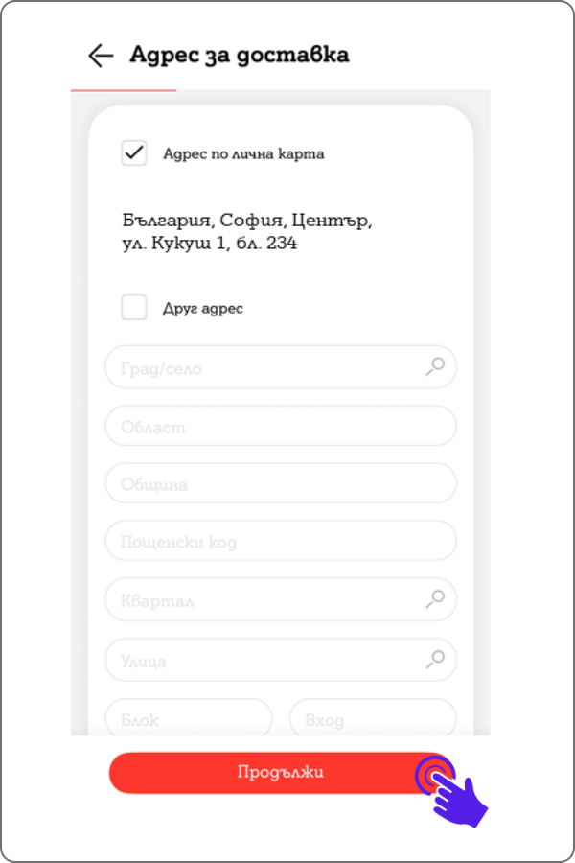Click the Друг адрес label text
The height and width of the screenshot is (863, 575).
pyautogui.click(x=203, y=309)
